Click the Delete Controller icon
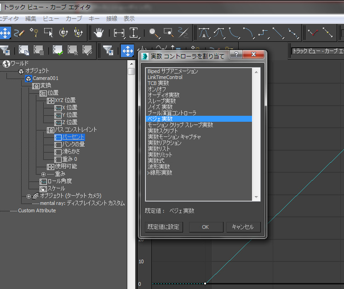The height and width of the screenshot is (289, 344). [x=72, y=50]
